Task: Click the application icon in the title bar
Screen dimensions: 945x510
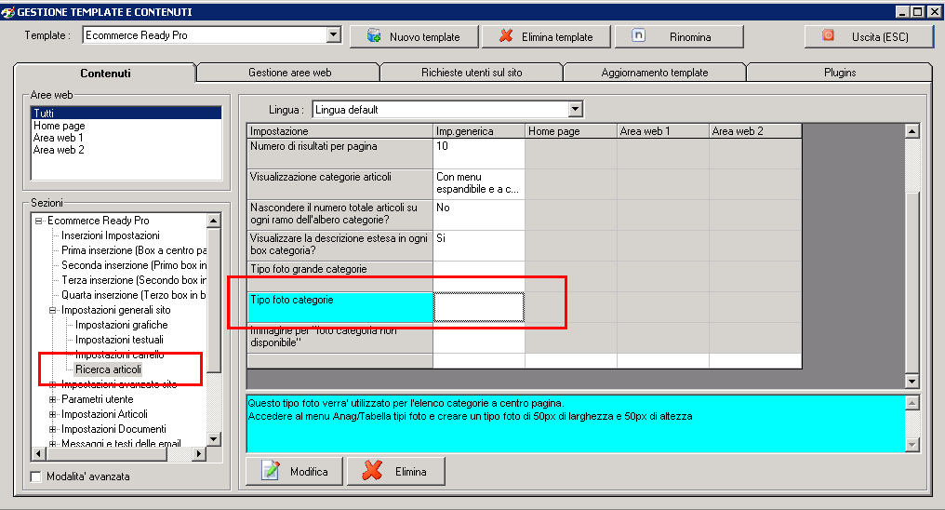Action: click(x=7, y=11)
